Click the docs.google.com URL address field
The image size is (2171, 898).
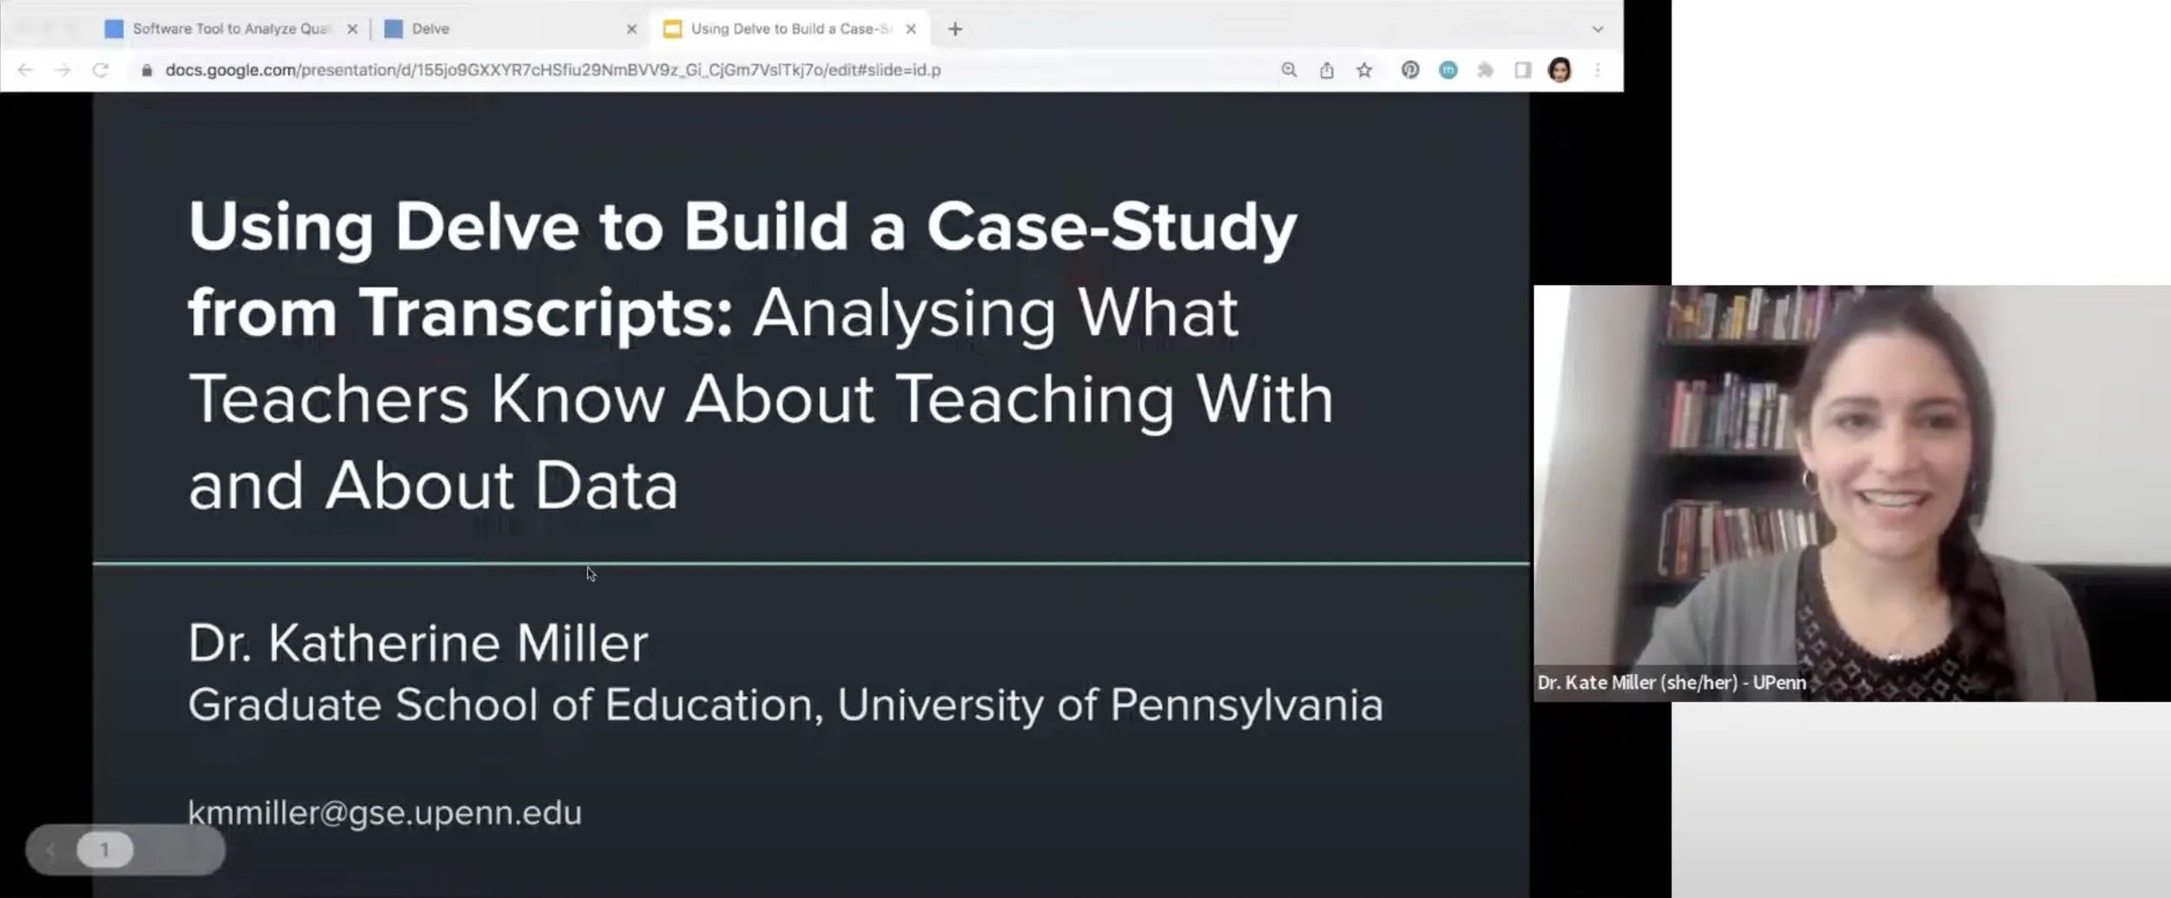(x=552, y=69)
